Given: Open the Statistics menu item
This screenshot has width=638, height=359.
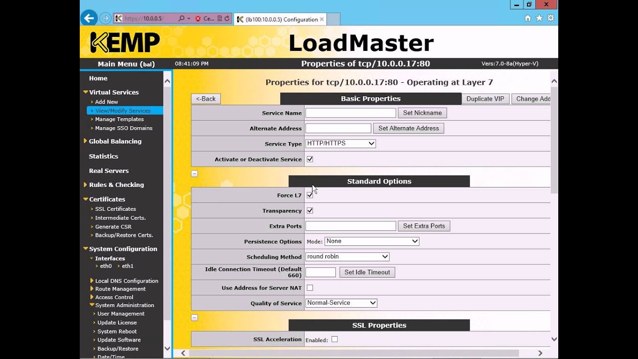Looking at the screenshot, I should tap(103, 157).
